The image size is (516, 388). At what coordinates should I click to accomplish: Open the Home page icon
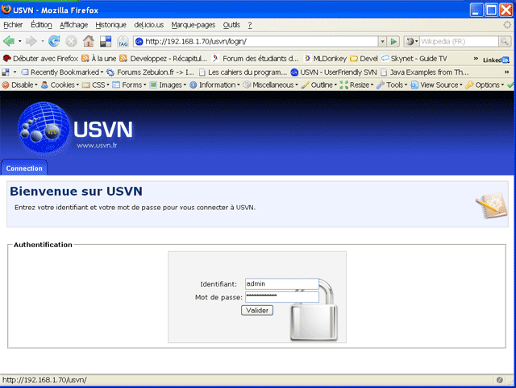89,41
